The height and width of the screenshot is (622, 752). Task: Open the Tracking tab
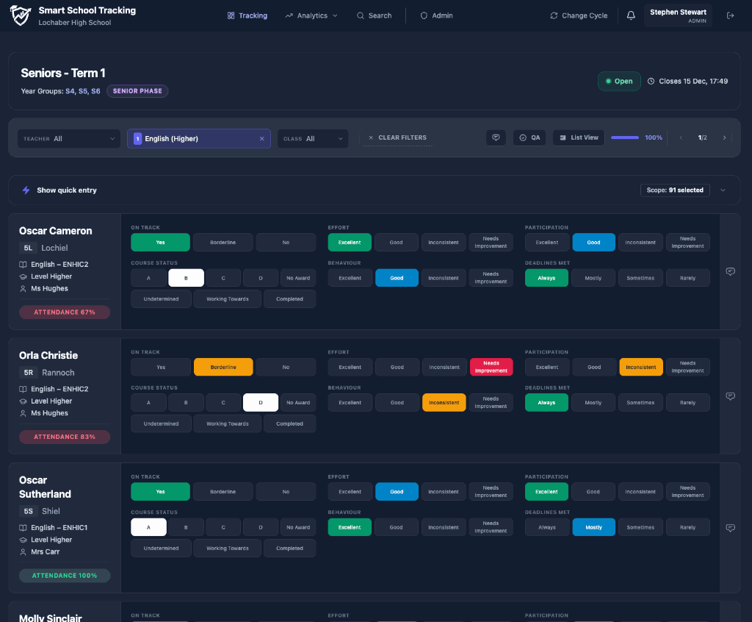point(247,15)
